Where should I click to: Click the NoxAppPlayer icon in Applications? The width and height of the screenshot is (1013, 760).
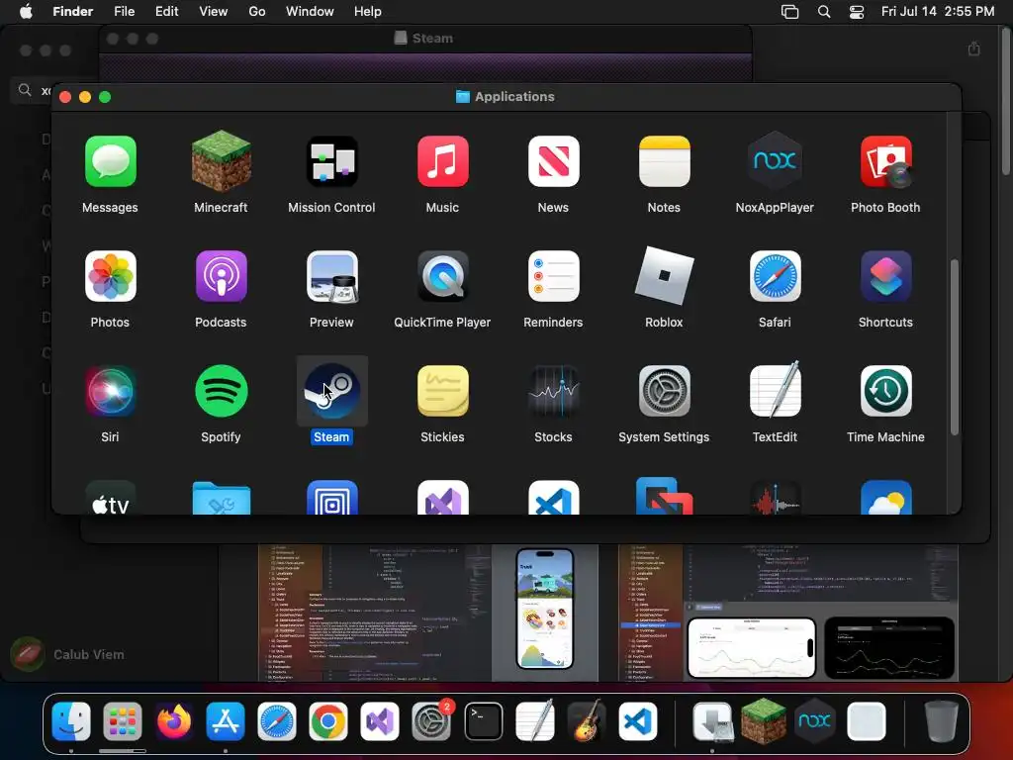775,160
